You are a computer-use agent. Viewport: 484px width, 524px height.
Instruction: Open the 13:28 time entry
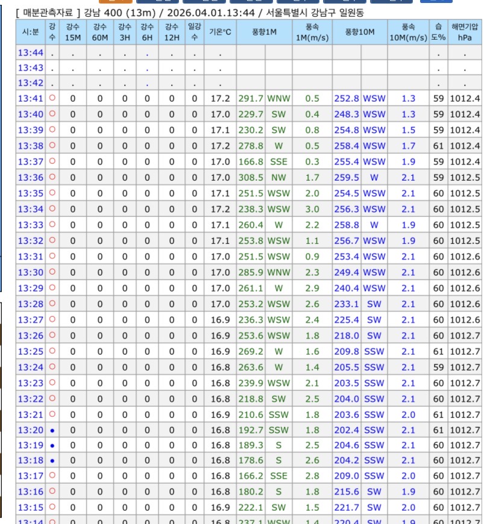(30, 304)
